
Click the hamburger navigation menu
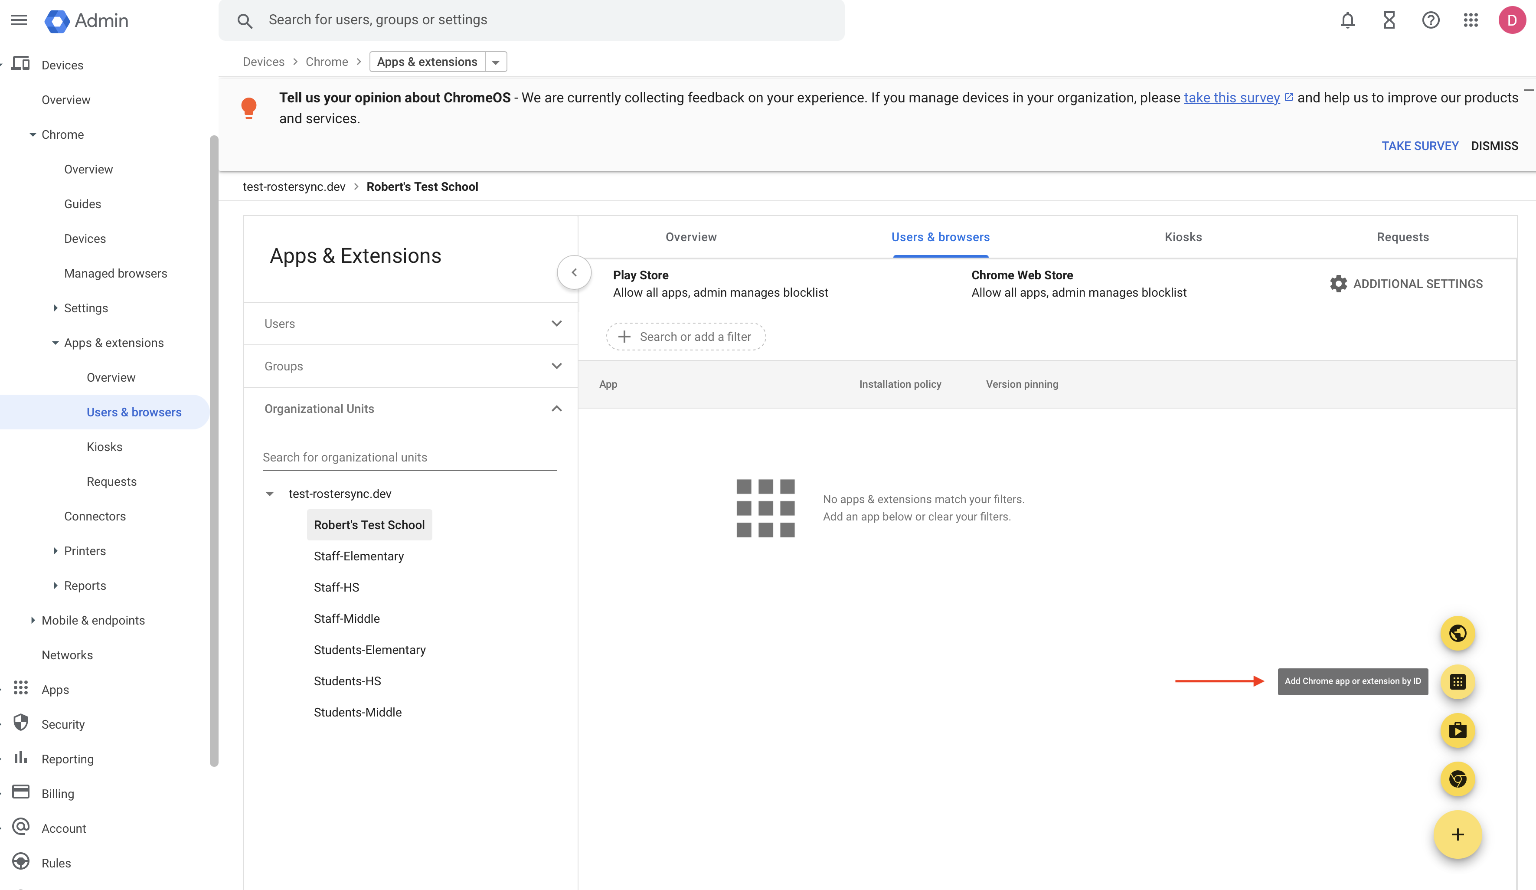[x=19, y=20]
